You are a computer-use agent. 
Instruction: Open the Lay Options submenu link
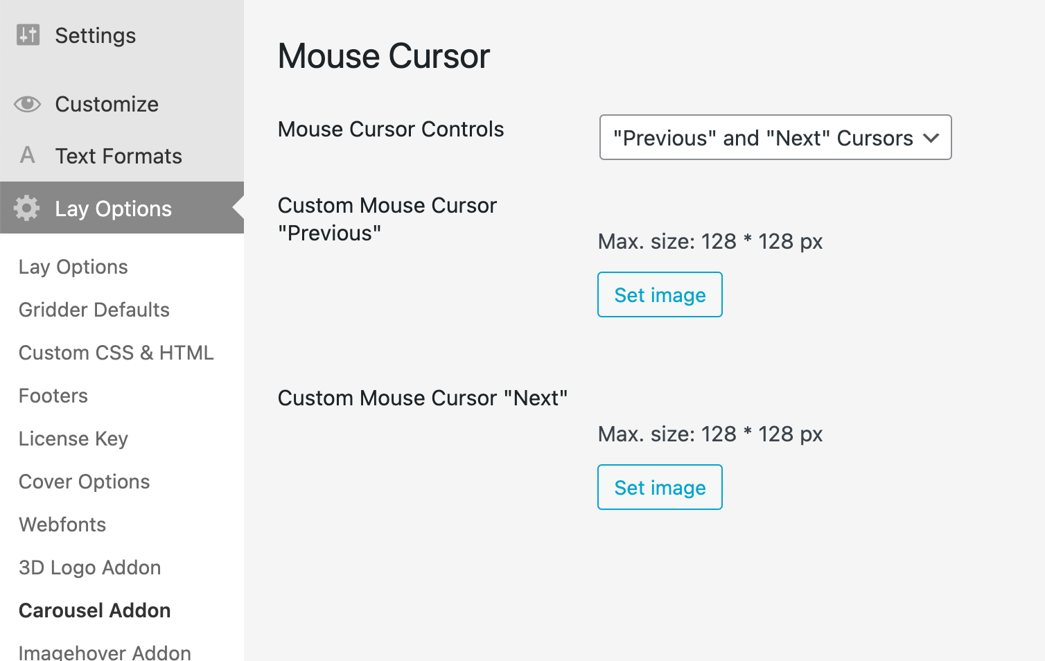pyautogui.click(x=73, y=267)
